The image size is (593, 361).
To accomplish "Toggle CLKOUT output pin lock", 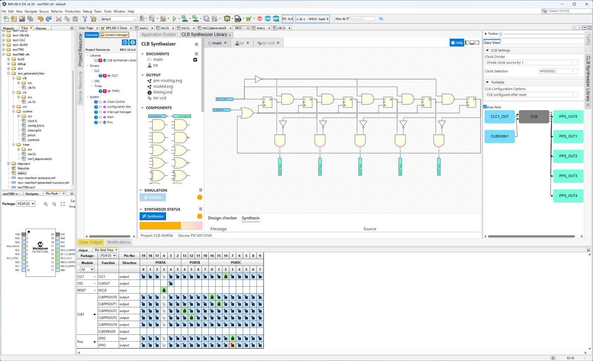I will pos(171,284).
